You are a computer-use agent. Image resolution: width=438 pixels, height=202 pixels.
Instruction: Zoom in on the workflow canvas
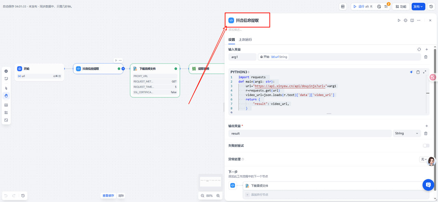coord(218,196)
